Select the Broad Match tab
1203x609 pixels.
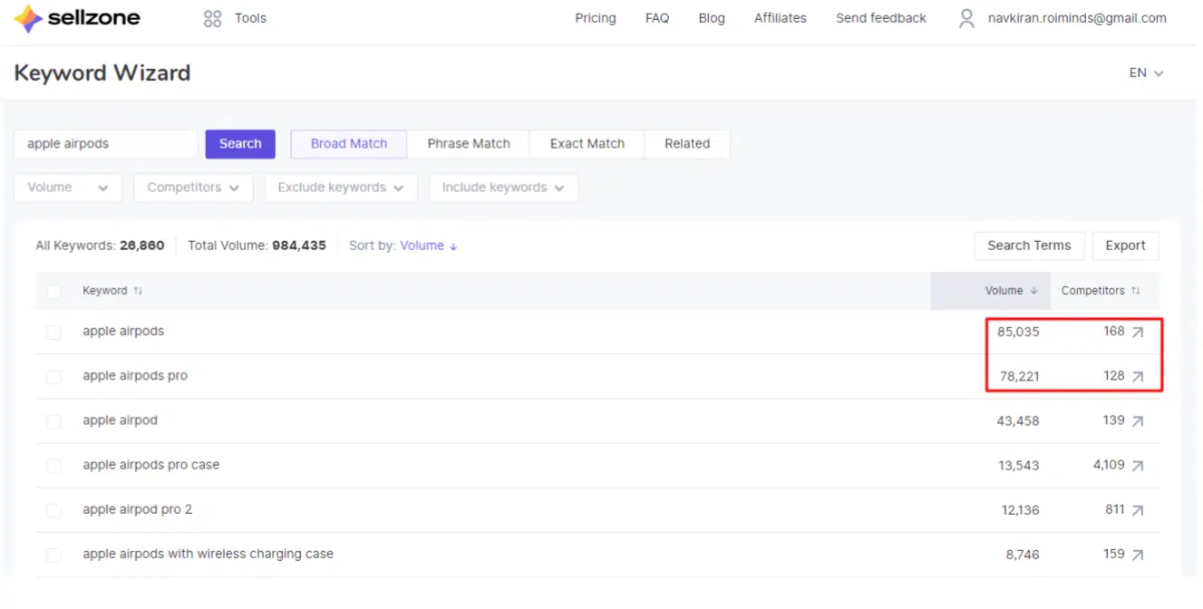point(349,143)
